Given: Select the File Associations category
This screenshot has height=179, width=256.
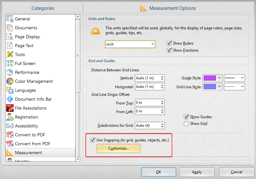Looking at the screenshot, I should [x=40, y=108].
